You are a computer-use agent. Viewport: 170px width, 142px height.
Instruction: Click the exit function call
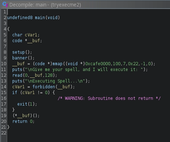[22, 104]
